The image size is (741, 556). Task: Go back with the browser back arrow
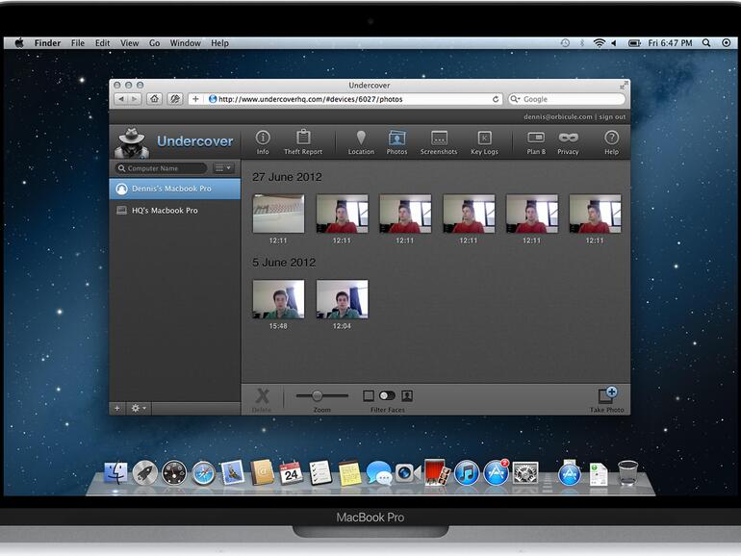point(121,99)
